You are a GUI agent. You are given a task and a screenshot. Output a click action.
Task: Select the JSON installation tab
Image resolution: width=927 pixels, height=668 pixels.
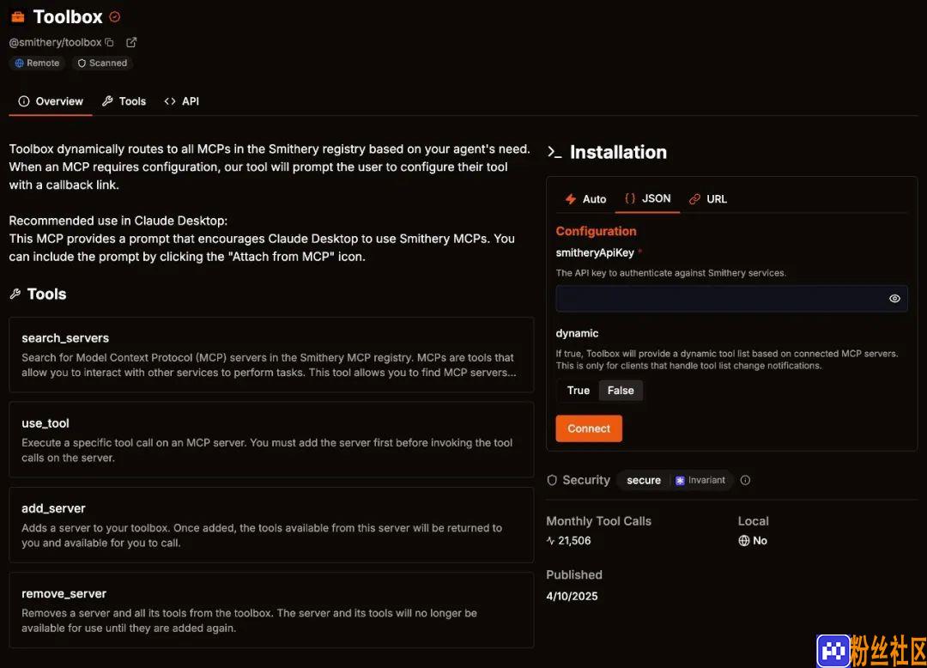click(x=648, y=198)
